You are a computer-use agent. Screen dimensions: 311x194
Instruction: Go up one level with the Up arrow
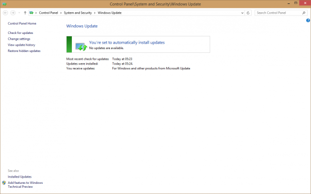click(x=25, y=13)
